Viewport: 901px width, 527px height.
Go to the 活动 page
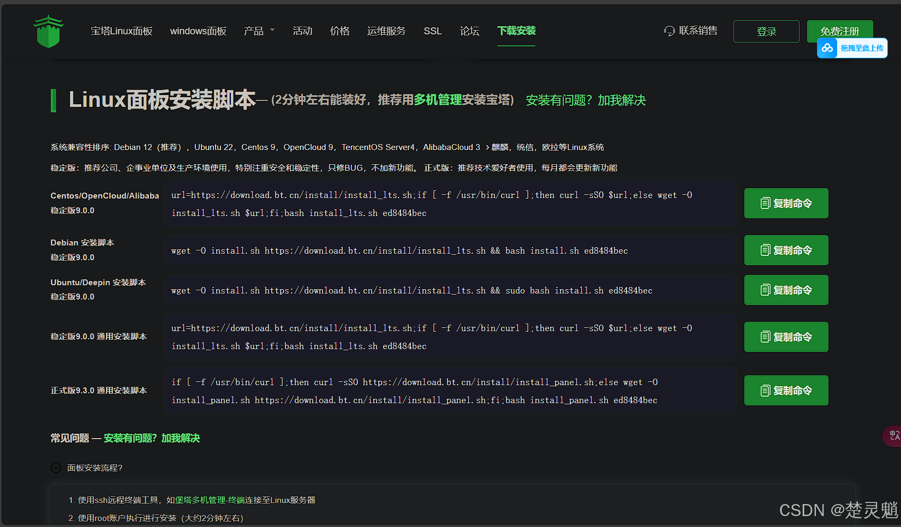pyautogui.click(x=302, y=31)
